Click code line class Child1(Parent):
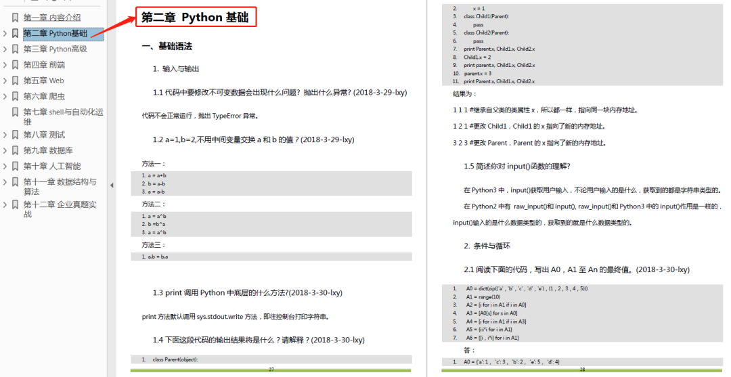 tap(486, 17)
